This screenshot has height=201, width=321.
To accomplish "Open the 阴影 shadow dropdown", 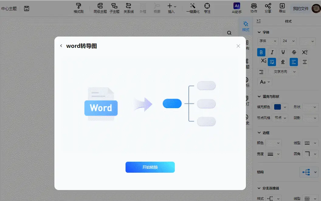I will tap(310, 118).
